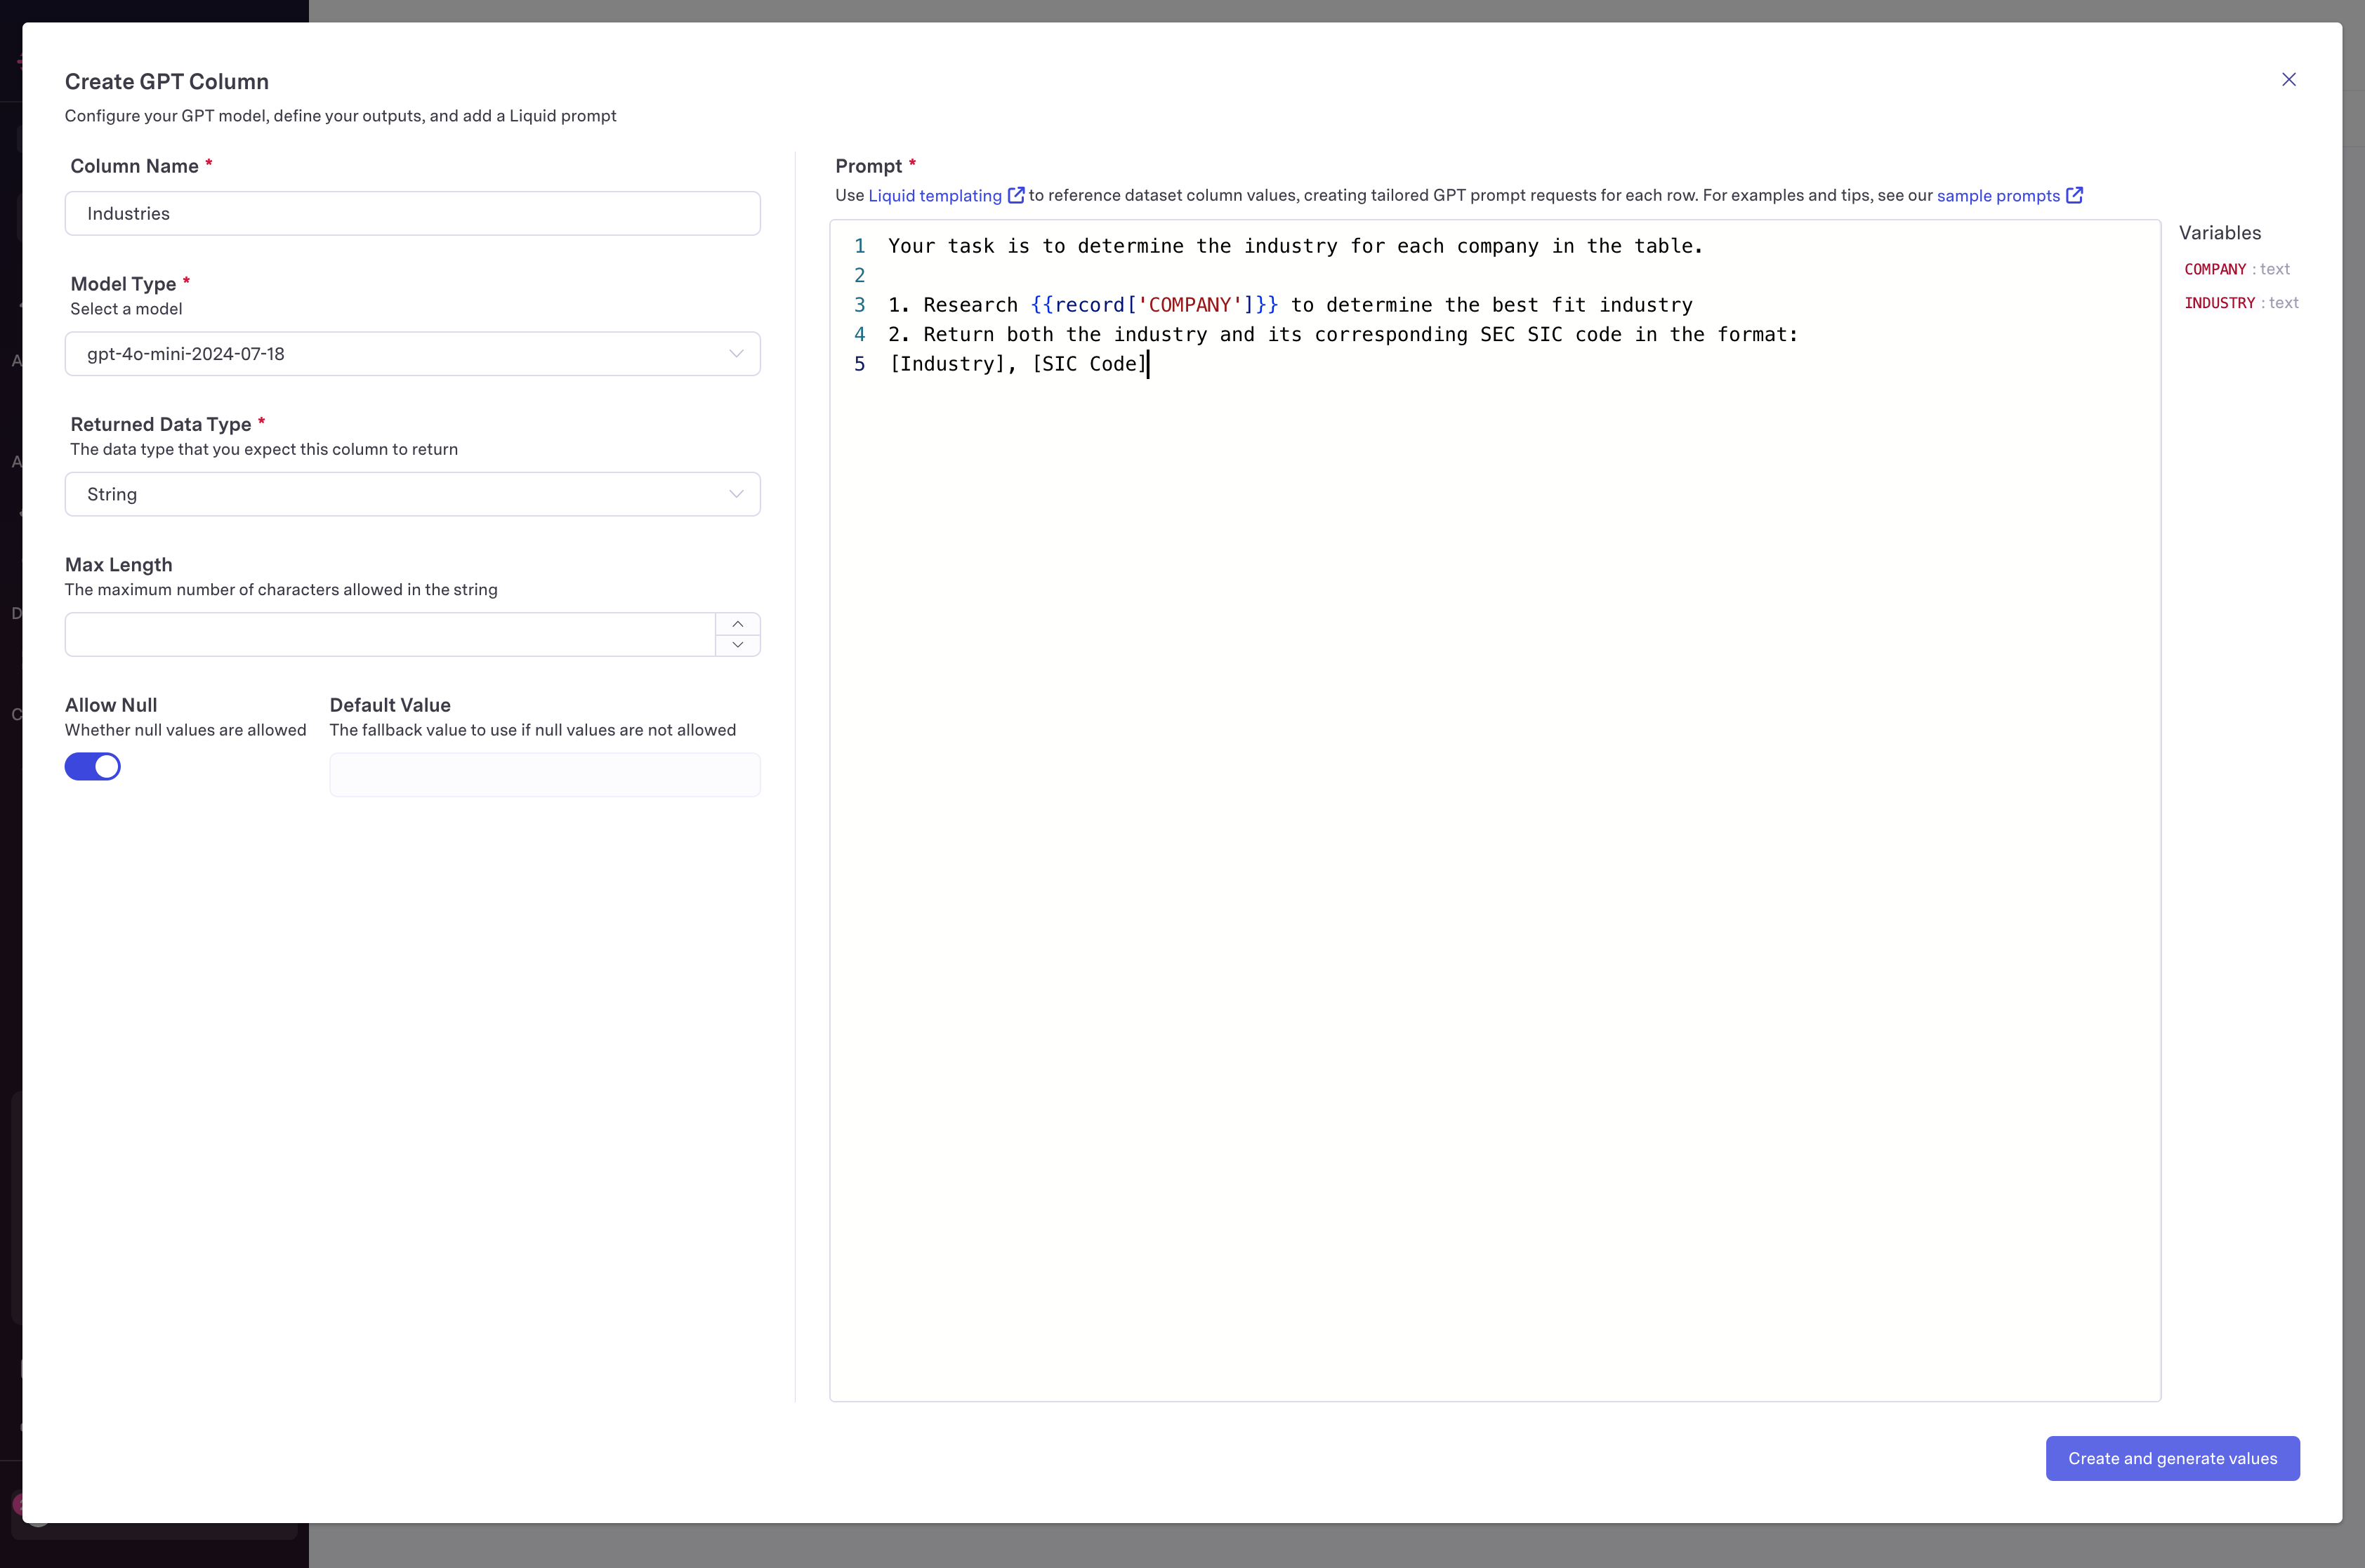Click the external link icon after Liquid templating
Screen dimensions: 2365x1568
point(1015,195)
